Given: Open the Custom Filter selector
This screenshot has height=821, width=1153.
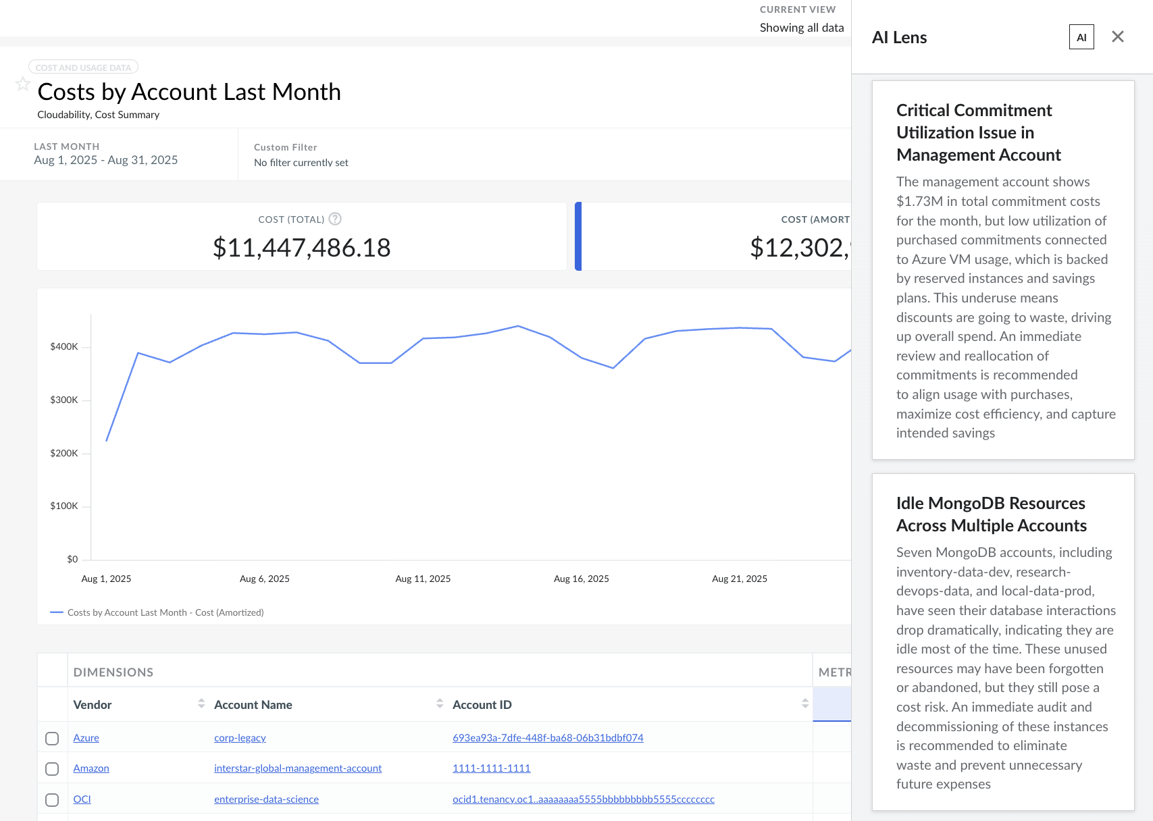Looking at the screenshot, I should coord(301,155).
